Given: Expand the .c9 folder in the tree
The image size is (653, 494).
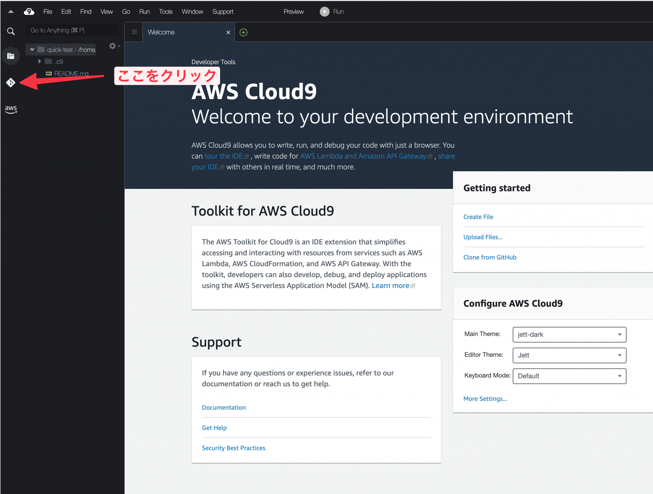Looking at the screenshot, I should 40,61.
